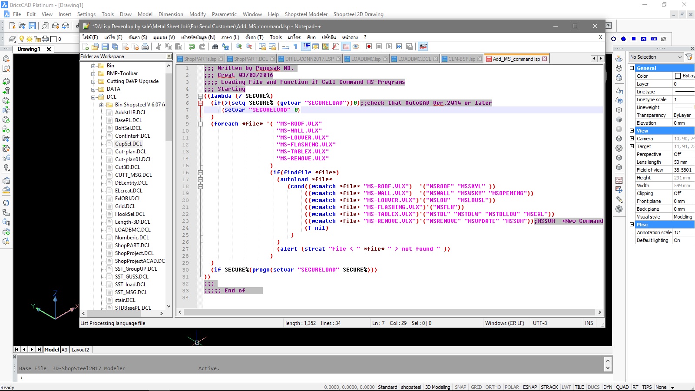Collapse the DCL folder node
The height and width of the screenshot is (391, 695).
click(x=93, y=97)
